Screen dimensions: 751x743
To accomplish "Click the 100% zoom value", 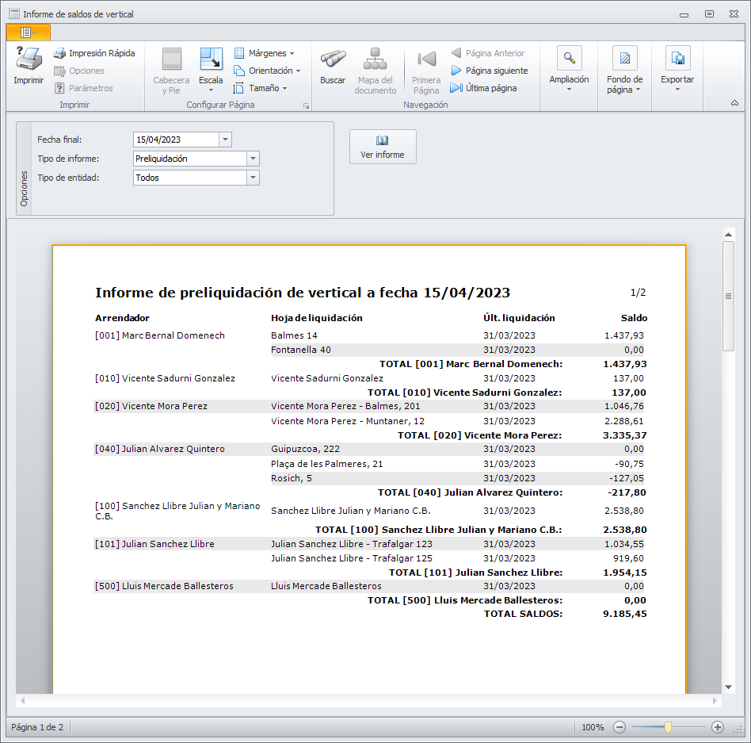I will pyautogui.click(x=593, y=727).
